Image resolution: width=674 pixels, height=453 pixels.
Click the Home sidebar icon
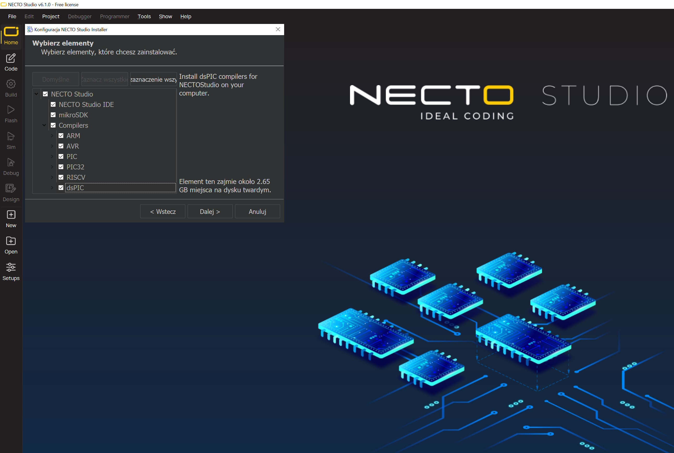click(x=11, y=36)
